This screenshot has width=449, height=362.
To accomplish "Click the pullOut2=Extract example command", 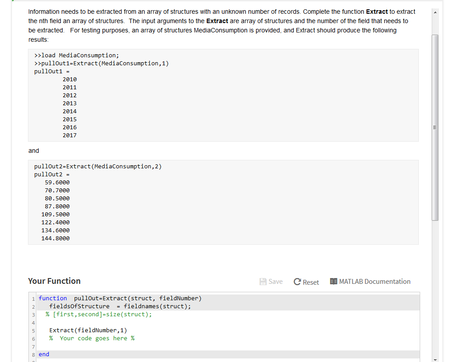I will (98, 166).
